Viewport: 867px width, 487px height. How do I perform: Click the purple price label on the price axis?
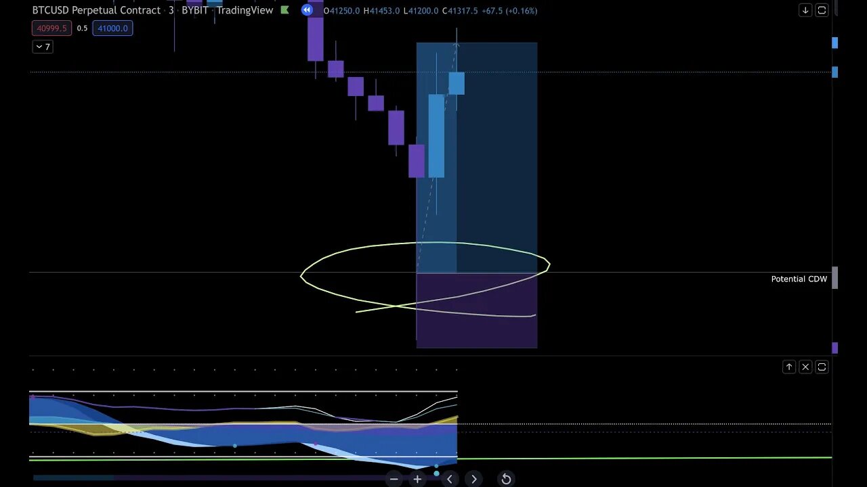(x=835, y=348)
